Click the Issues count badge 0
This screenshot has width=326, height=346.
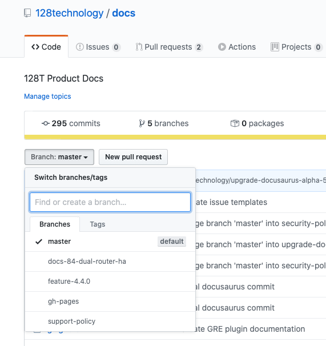[116, 47]
